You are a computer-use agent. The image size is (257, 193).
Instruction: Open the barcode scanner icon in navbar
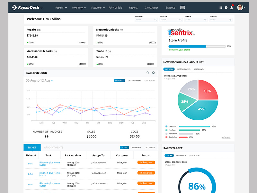tap(182, 7)
